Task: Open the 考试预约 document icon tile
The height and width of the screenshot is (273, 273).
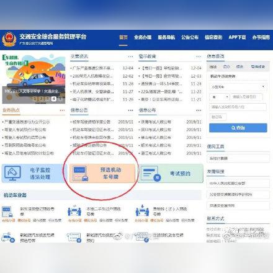Action: (151, 173)
